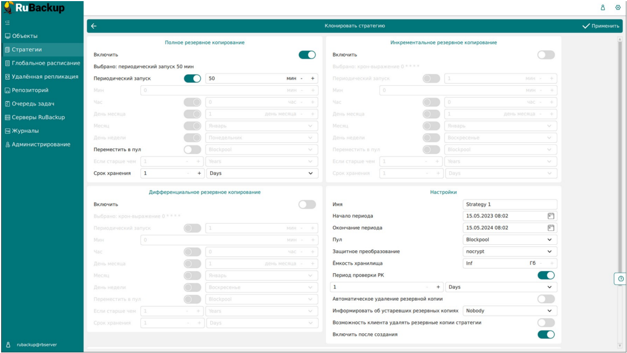
Task: Open calendar picker for Начало периода
Action: click(551, 216)
